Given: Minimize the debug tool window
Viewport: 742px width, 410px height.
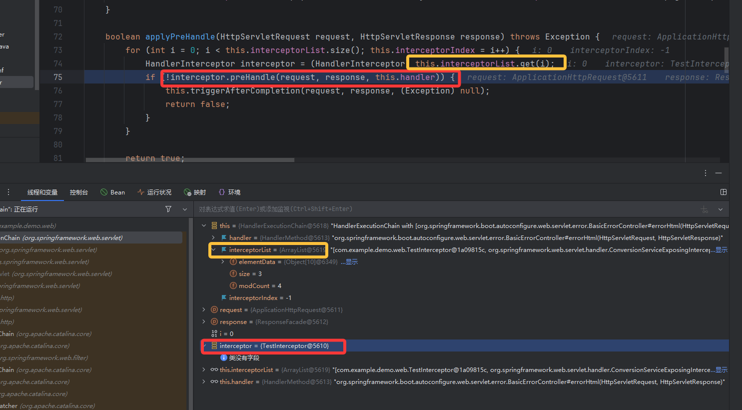Looking at the screenshot, I should tap(719, 173).
